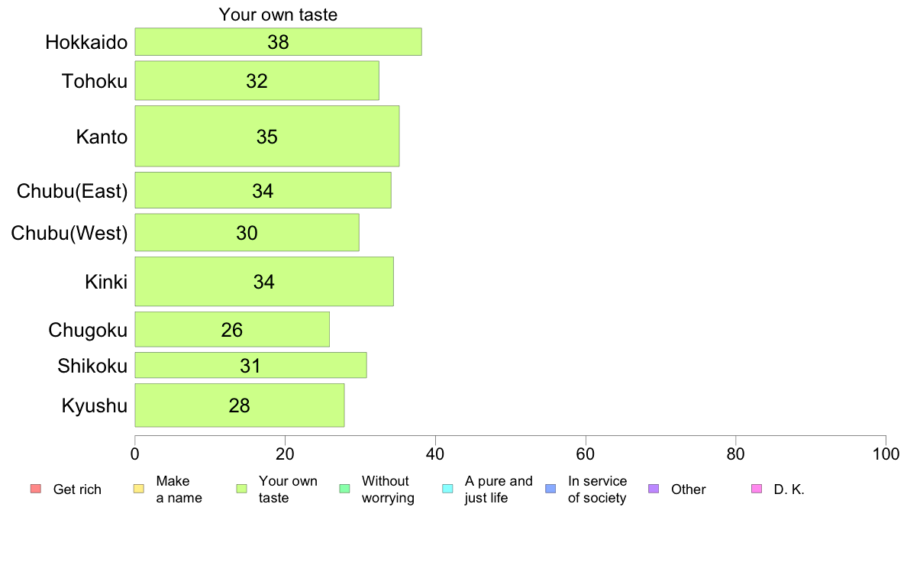
Task: Select the Chubu(East) bar showing 34
Action: [263, 190]
